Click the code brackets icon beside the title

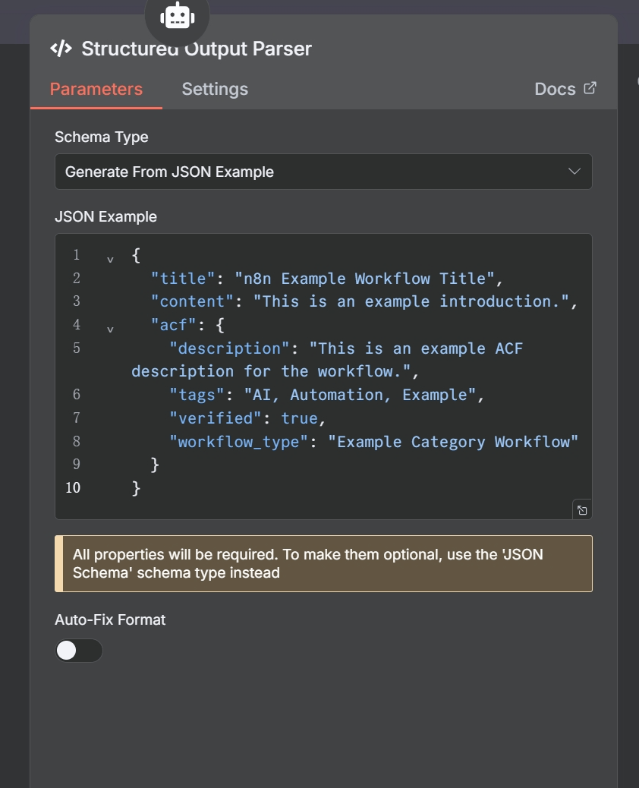click(x=61, y=49)
